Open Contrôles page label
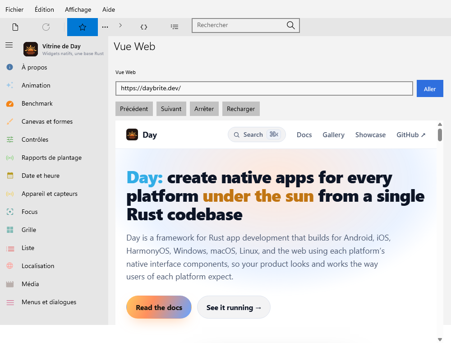Viewport: 451px width, 343px height. [x=35, y=139]
